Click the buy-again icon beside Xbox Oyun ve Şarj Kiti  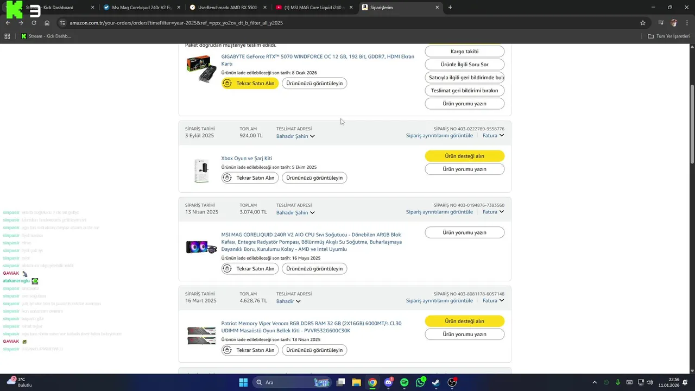point(228,178)
